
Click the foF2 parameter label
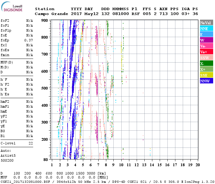5,21
